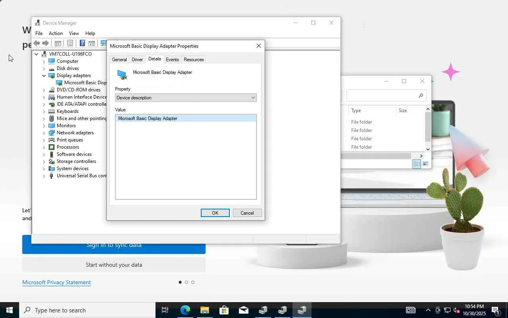Open the File menu in Device Manager
This screenshot has width=508, height=318.
click(39, 33)
